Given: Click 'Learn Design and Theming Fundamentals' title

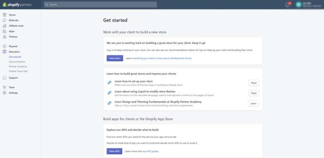Looking at the screenshot, I should pos(158,102).
